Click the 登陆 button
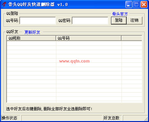Screen dimensions: 149x122 pos(119,20)
